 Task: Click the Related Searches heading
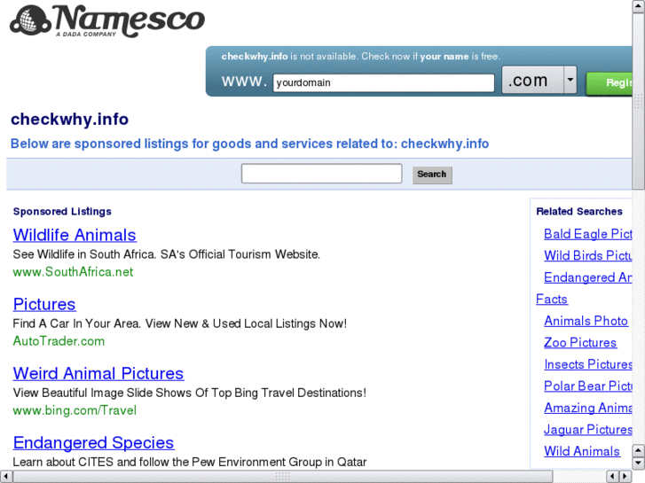pos(579,211)
